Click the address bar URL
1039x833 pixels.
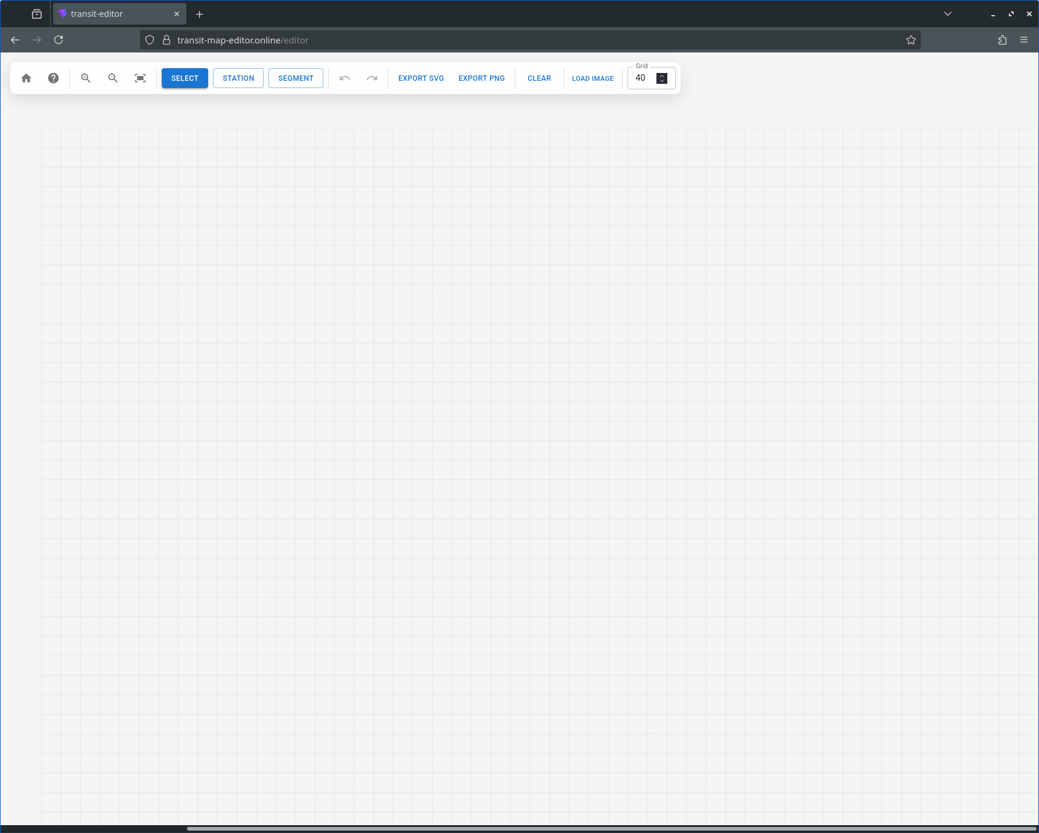click(243, 40)
